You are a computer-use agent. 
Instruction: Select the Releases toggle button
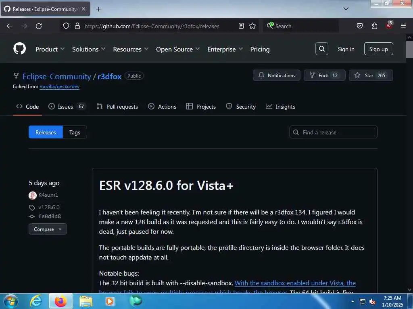click(x=46, y=132)
